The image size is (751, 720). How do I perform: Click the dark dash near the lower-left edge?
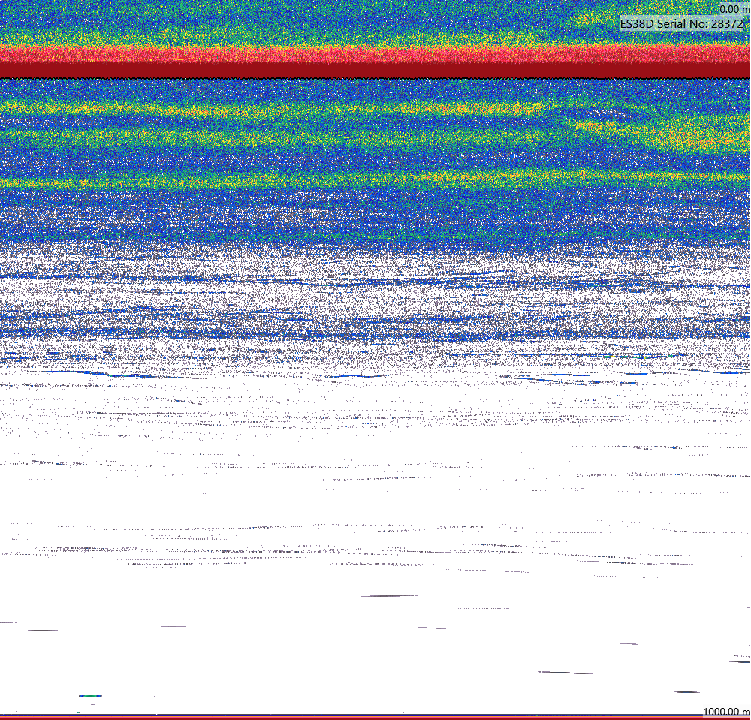(38, 631)
